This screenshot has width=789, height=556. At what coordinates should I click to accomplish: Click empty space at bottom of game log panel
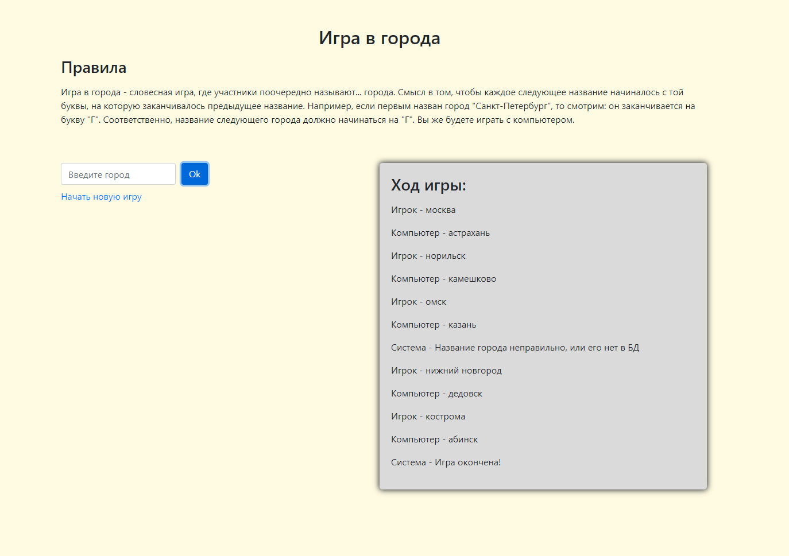[543, 479]
